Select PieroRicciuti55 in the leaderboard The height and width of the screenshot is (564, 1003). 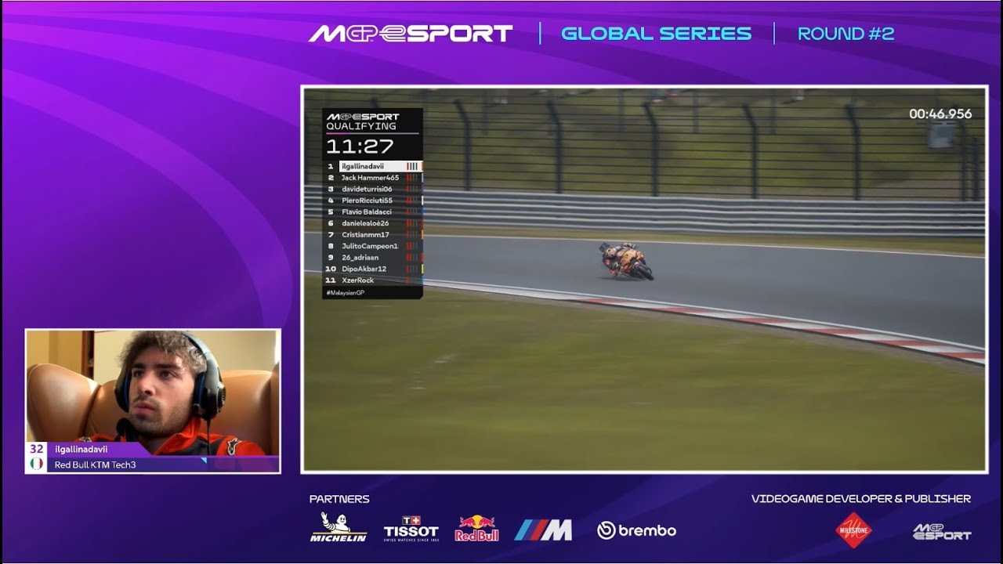pyautogui.click(x=373, y=201)
